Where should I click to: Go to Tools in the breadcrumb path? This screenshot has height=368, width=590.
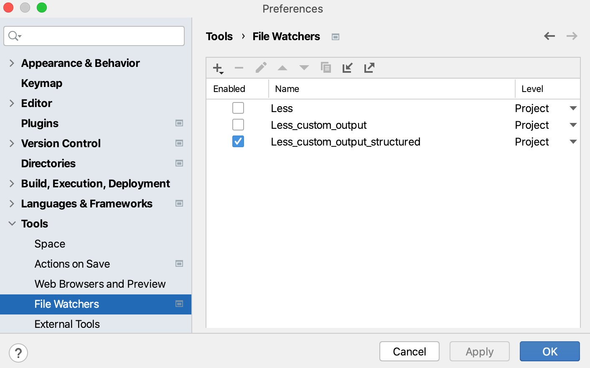[x=219, y=36]
